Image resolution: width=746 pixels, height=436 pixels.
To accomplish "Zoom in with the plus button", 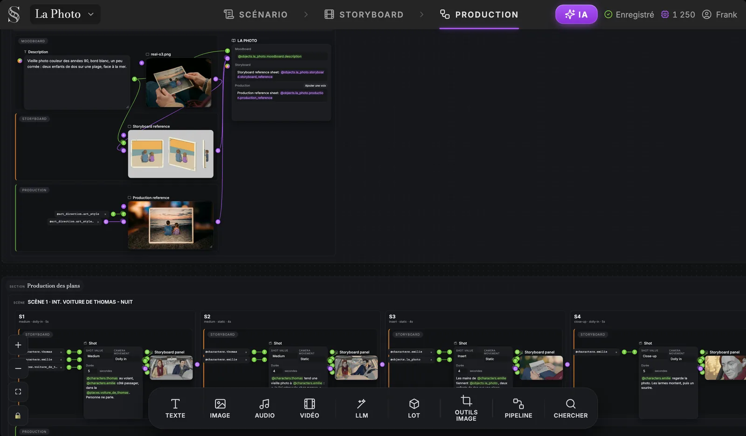I will pyautogui.click(x=18, y=345).
